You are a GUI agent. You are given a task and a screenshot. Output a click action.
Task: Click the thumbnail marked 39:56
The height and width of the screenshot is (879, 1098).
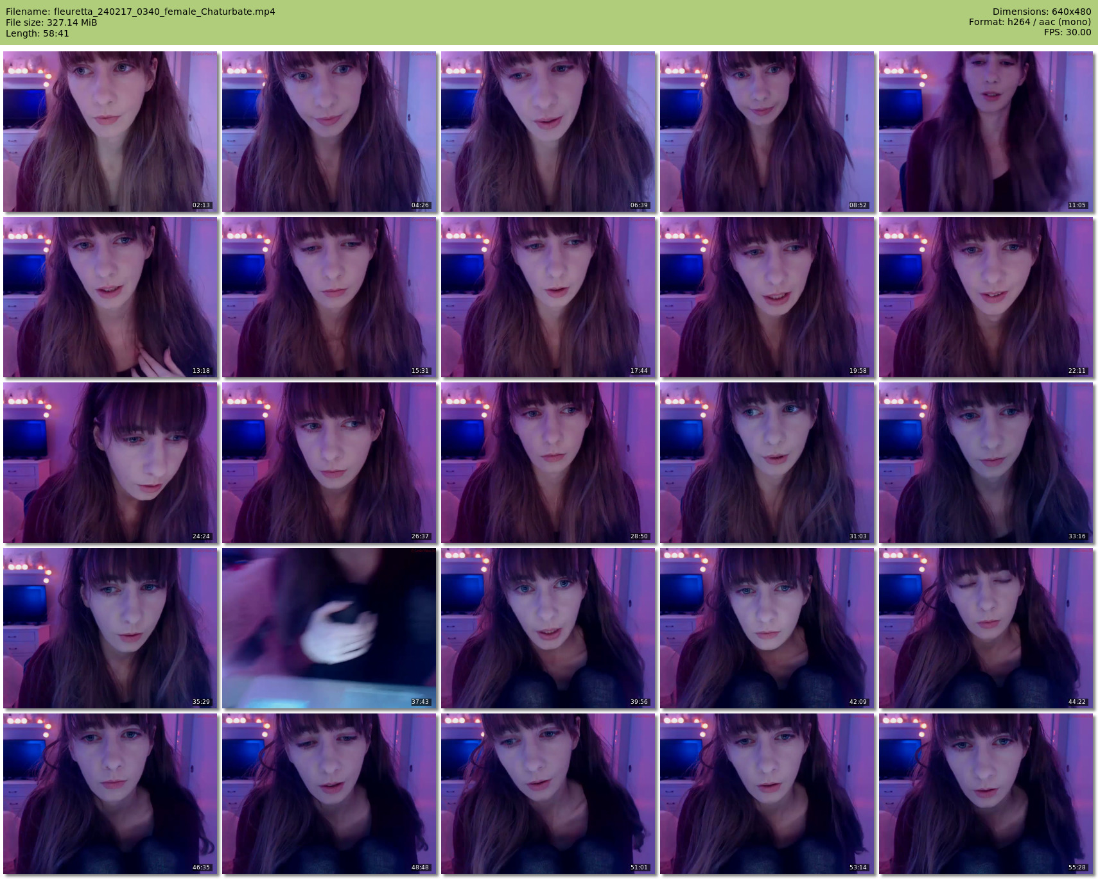pos(548,628)
